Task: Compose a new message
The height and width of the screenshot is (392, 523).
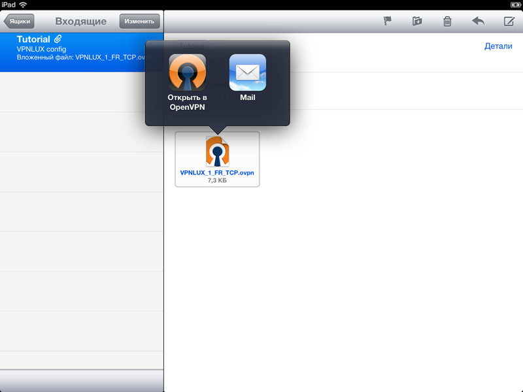Action: tap(509, 22)
